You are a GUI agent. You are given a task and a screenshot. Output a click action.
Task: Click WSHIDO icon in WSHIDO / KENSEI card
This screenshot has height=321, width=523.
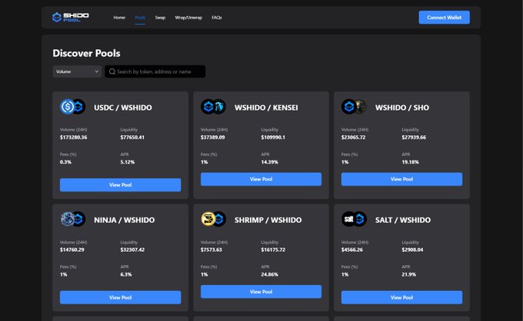pyautogui.click(x=208, y=107)
